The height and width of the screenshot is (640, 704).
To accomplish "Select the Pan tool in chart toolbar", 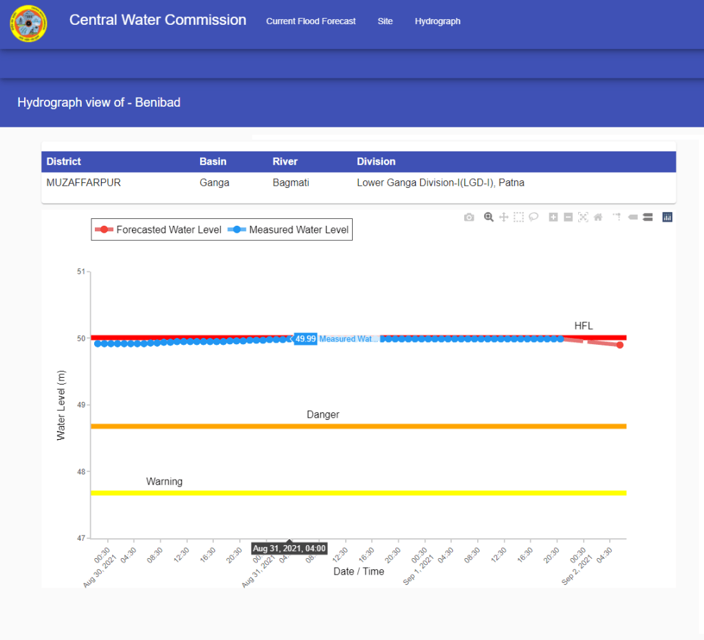I will point(503,217).
